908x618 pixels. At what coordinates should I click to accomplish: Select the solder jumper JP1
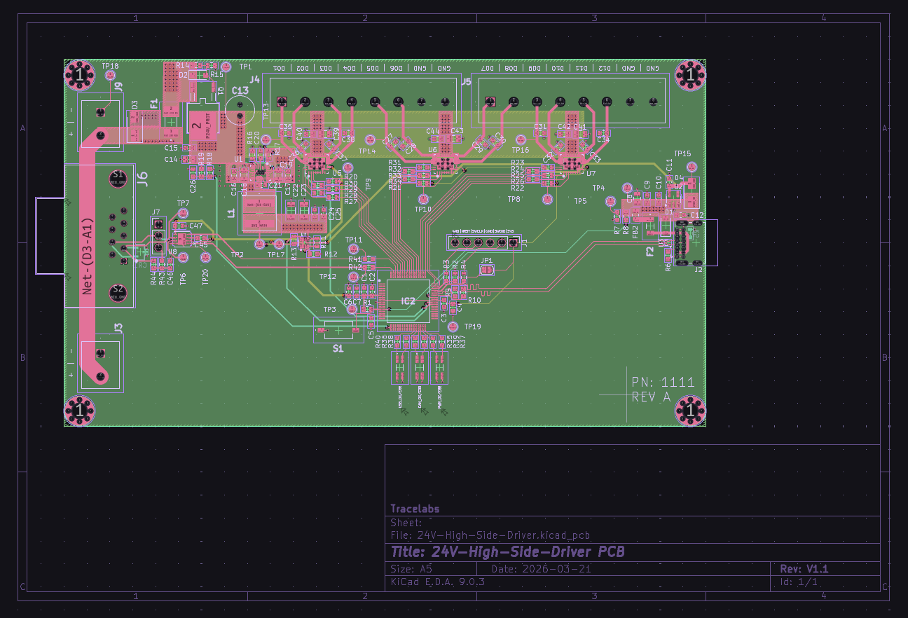pyautogui.click(x=487, y=270)
